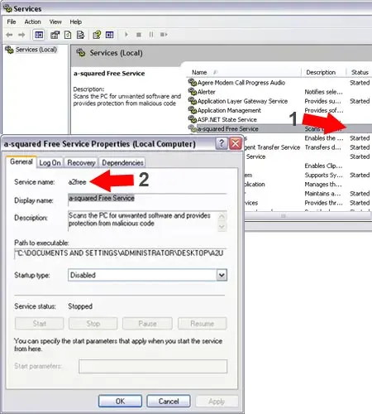
Task: Sort by the Status column header
Action: point(360,72)
